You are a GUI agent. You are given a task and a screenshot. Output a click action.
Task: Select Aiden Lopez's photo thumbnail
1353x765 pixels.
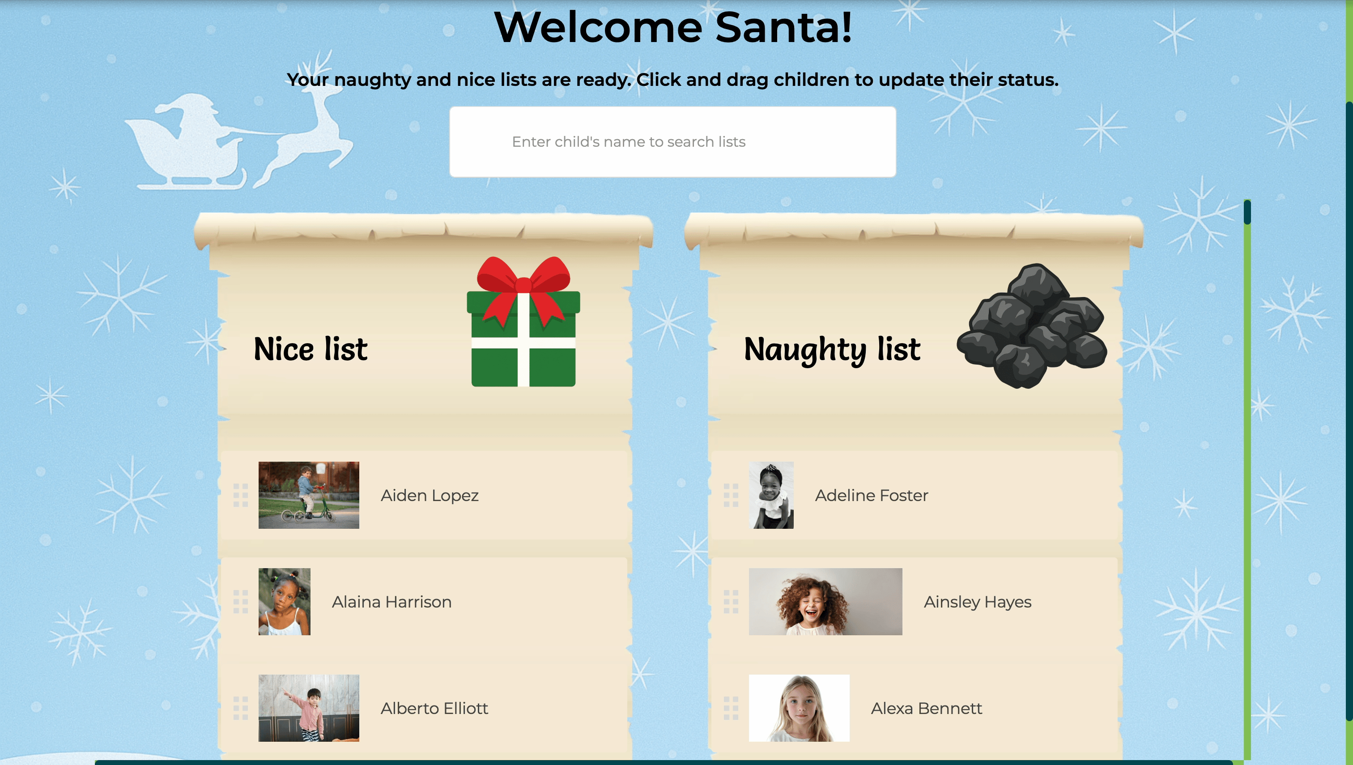coord(309,495)
